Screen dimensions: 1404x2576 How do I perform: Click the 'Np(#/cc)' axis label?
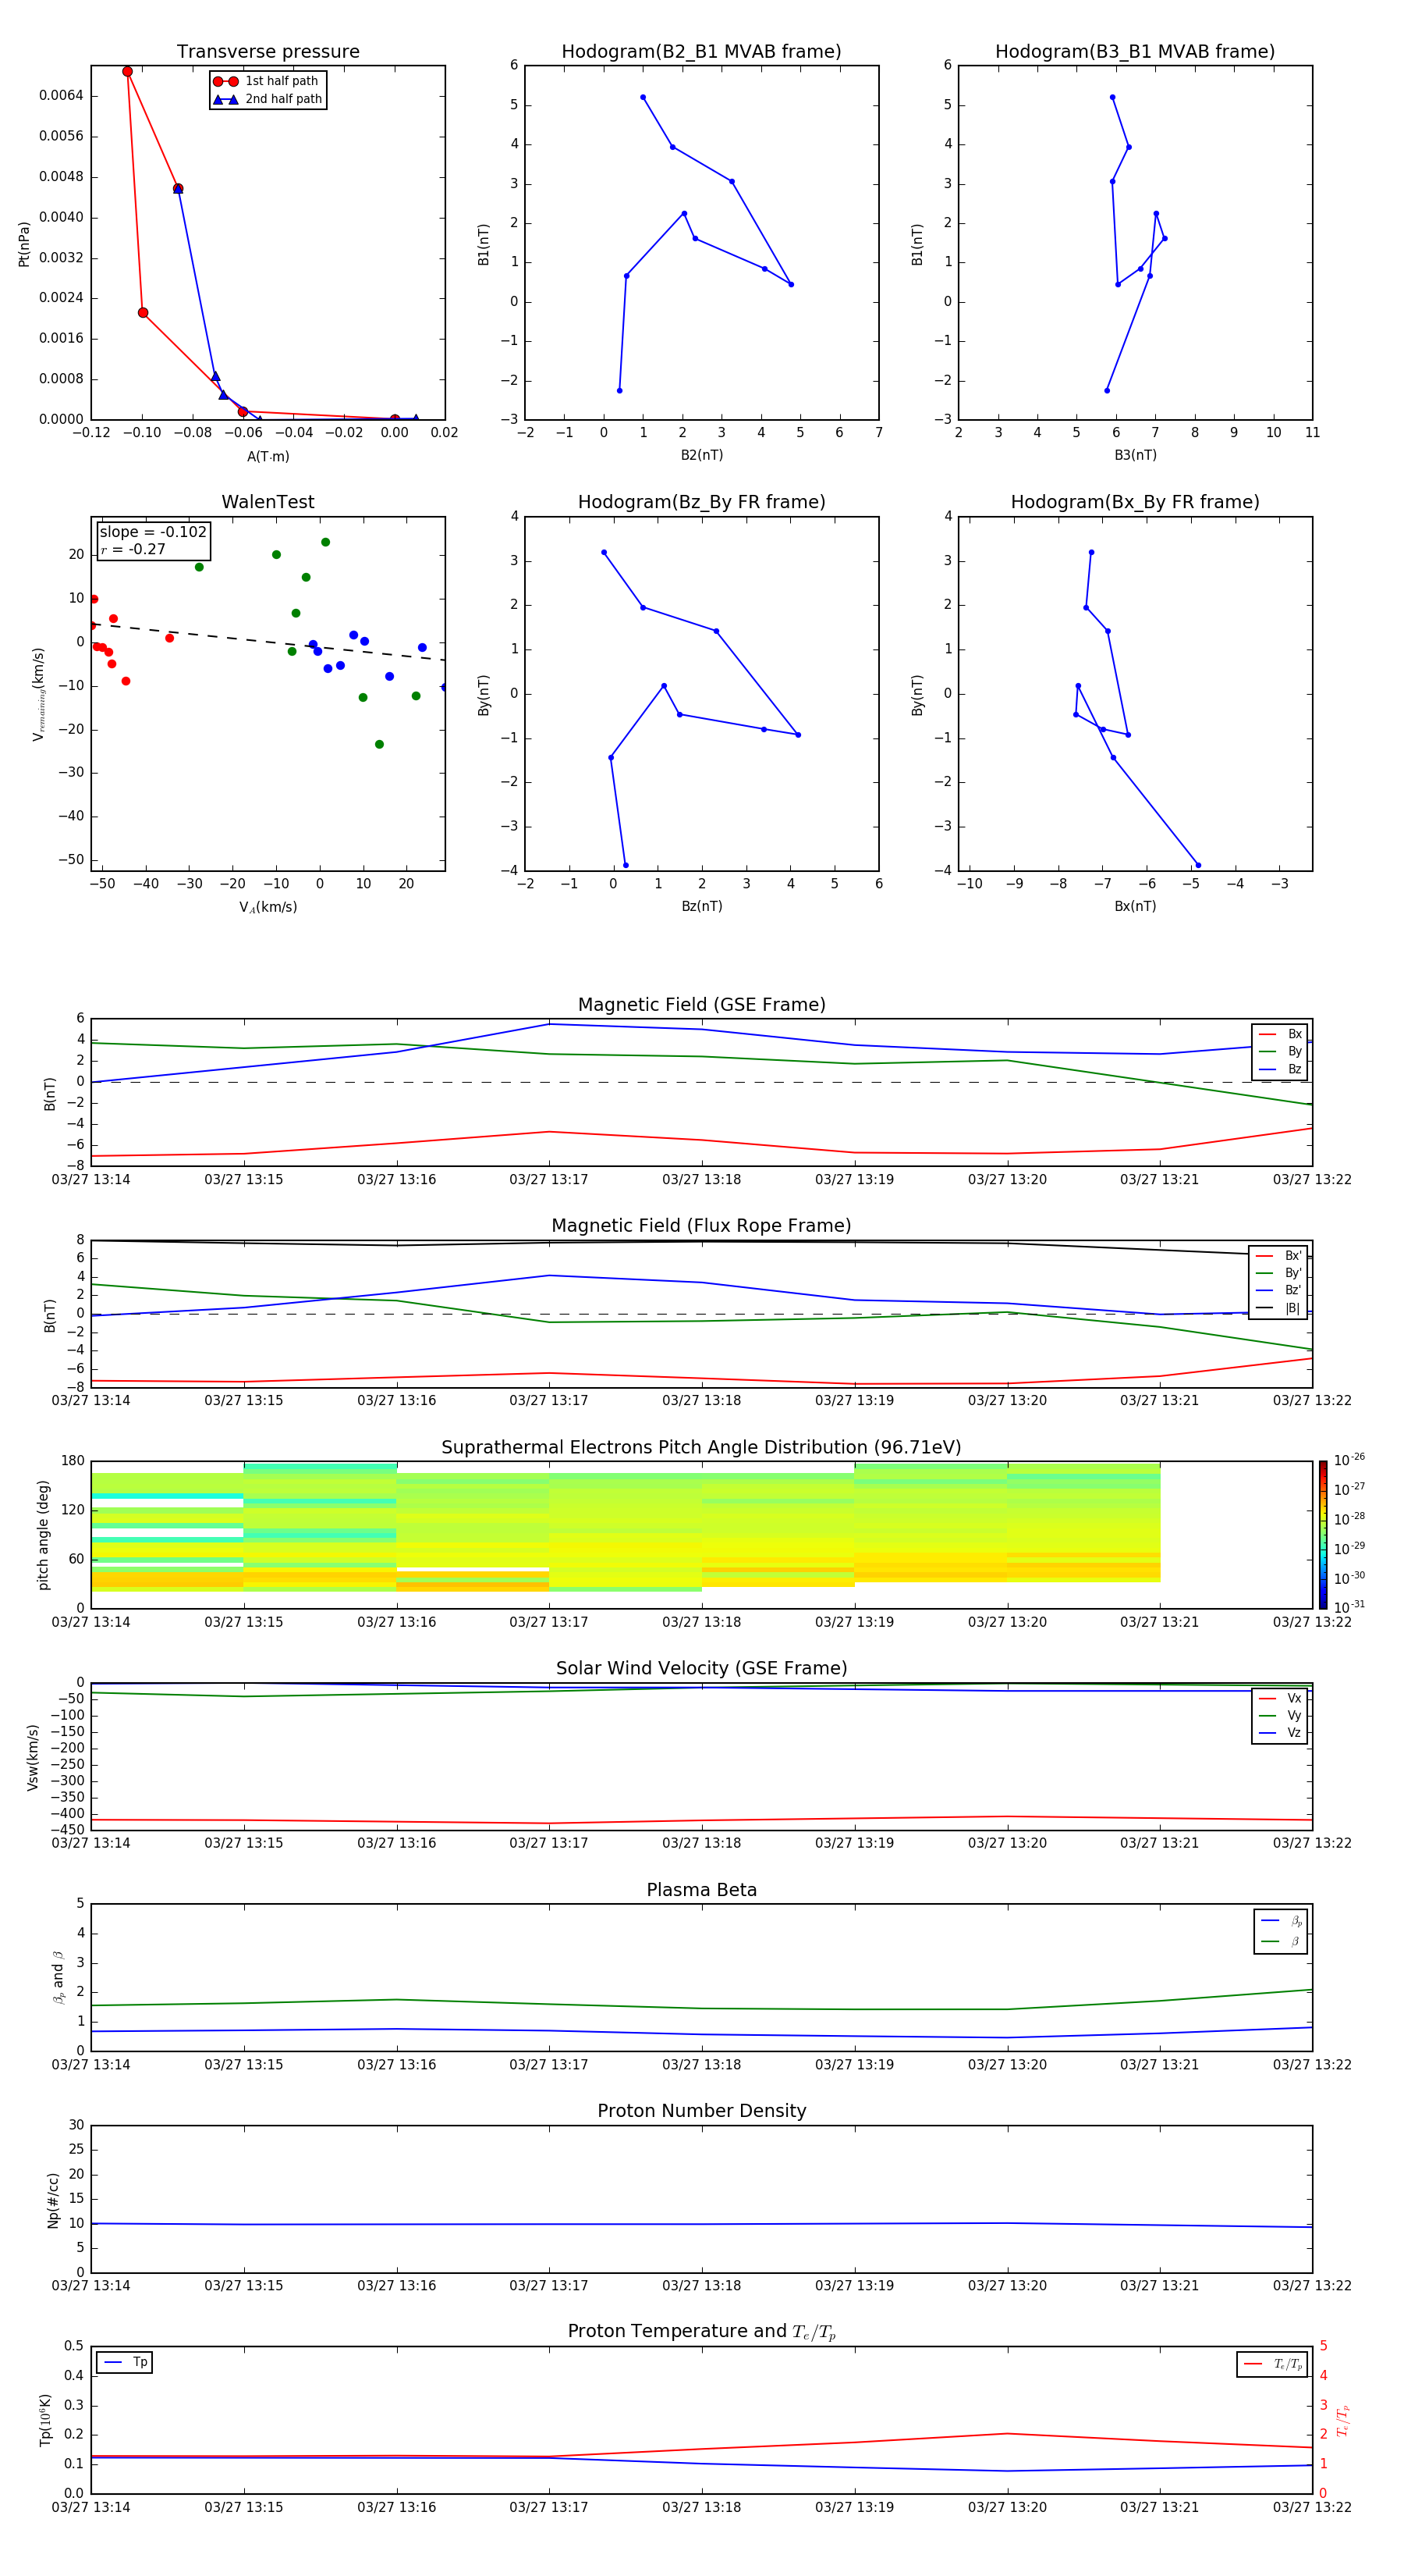(53, 2199)
